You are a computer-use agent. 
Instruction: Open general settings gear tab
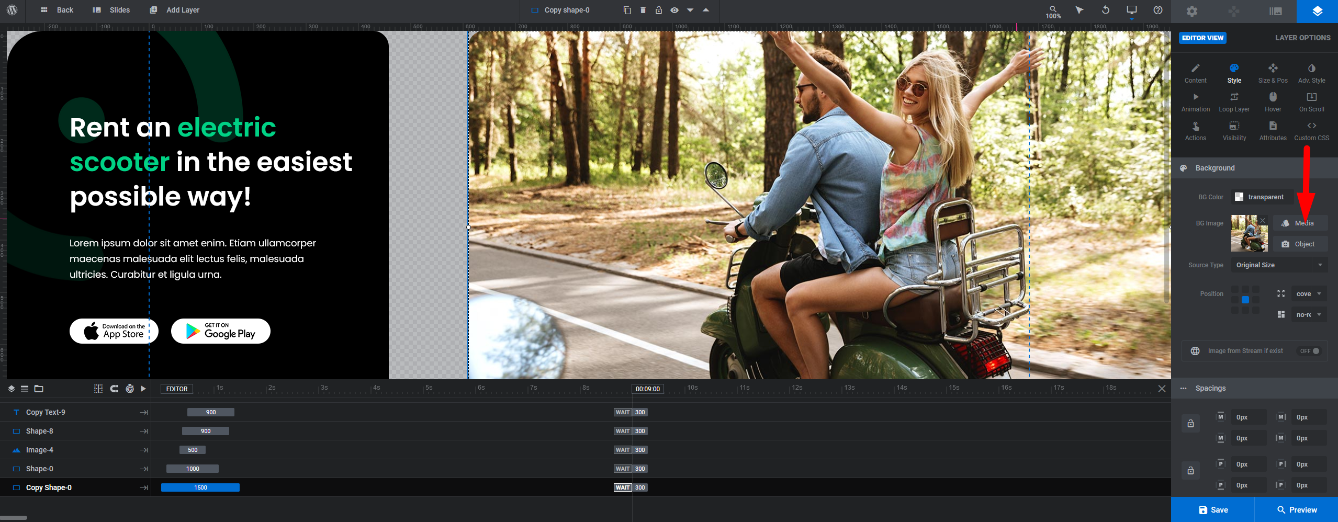pos(1191,11)
